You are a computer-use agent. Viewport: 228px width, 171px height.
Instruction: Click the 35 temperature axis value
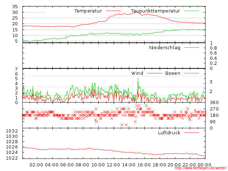[x=15, y=7]
